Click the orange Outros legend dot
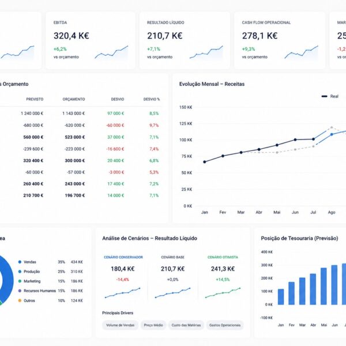The image size is (346, 346). (20, 300)
